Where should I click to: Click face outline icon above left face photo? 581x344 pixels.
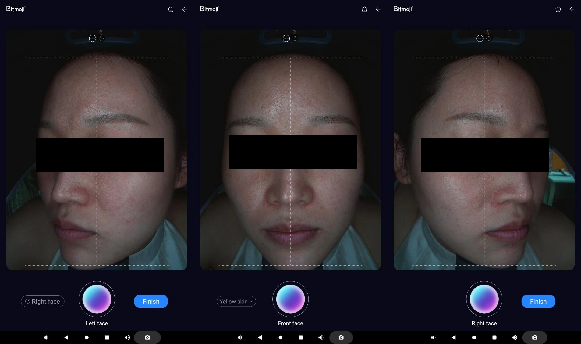[101, 38]
